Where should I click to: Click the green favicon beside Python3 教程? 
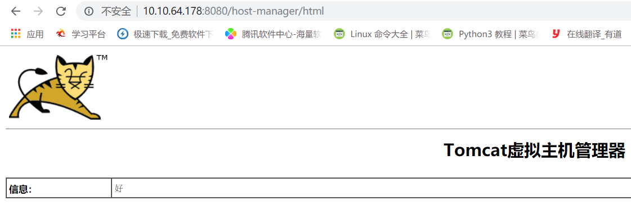click(x=447, y=34)
